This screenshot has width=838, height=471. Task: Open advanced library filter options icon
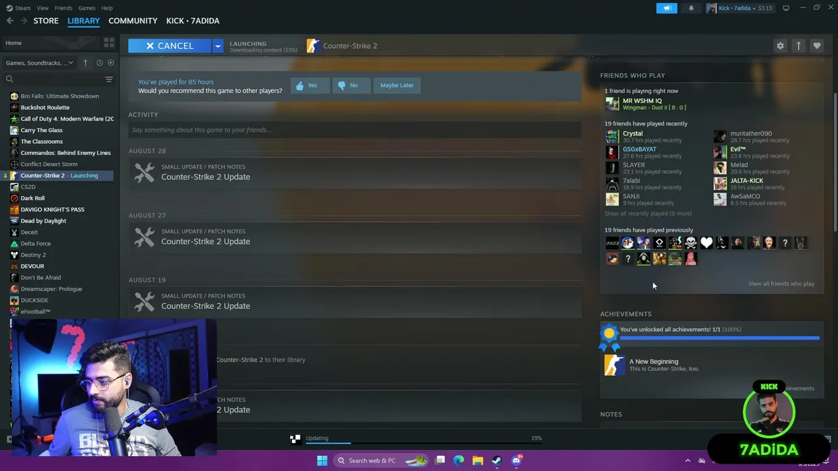point(109,79)
